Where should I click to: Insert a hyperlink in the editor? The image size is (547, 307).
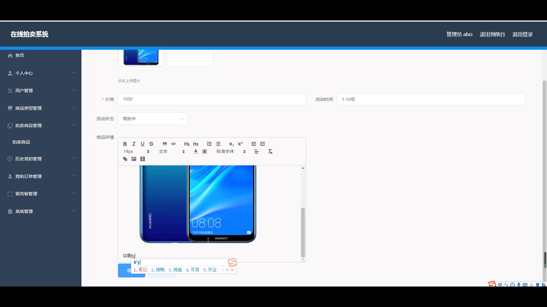point(125,159)
